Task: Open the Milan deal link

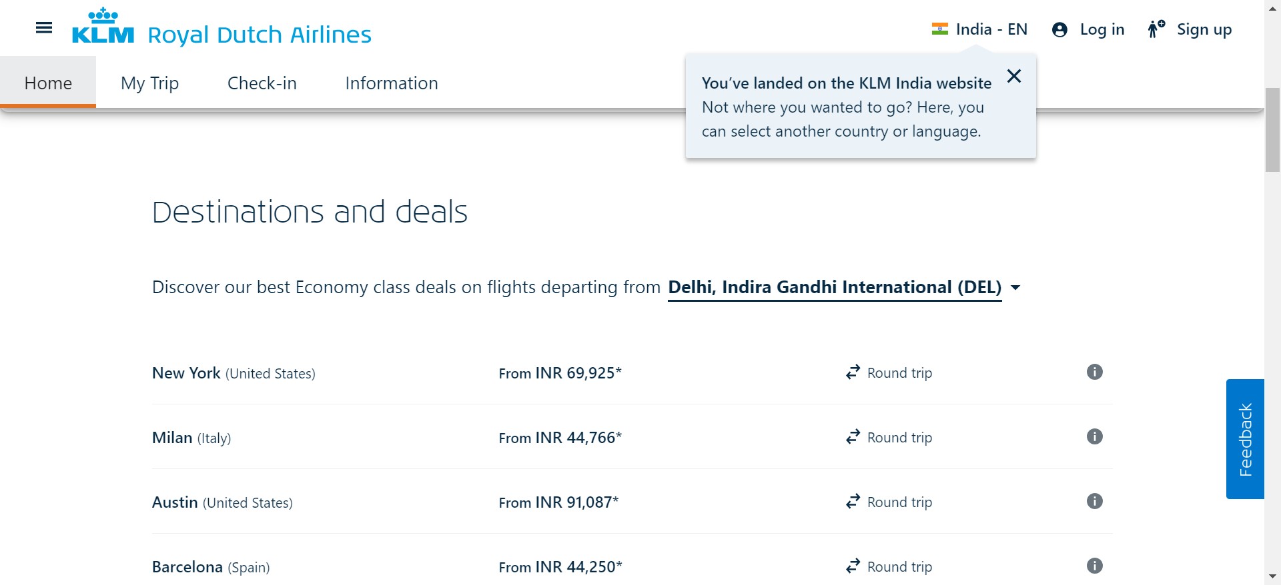Action: tap(172, 438)
